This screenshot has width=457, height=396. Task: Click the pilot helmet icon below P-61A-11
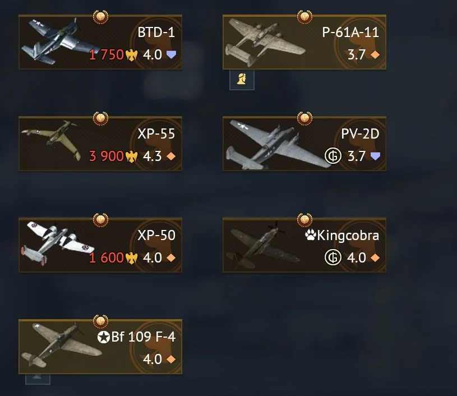(242, 80)
